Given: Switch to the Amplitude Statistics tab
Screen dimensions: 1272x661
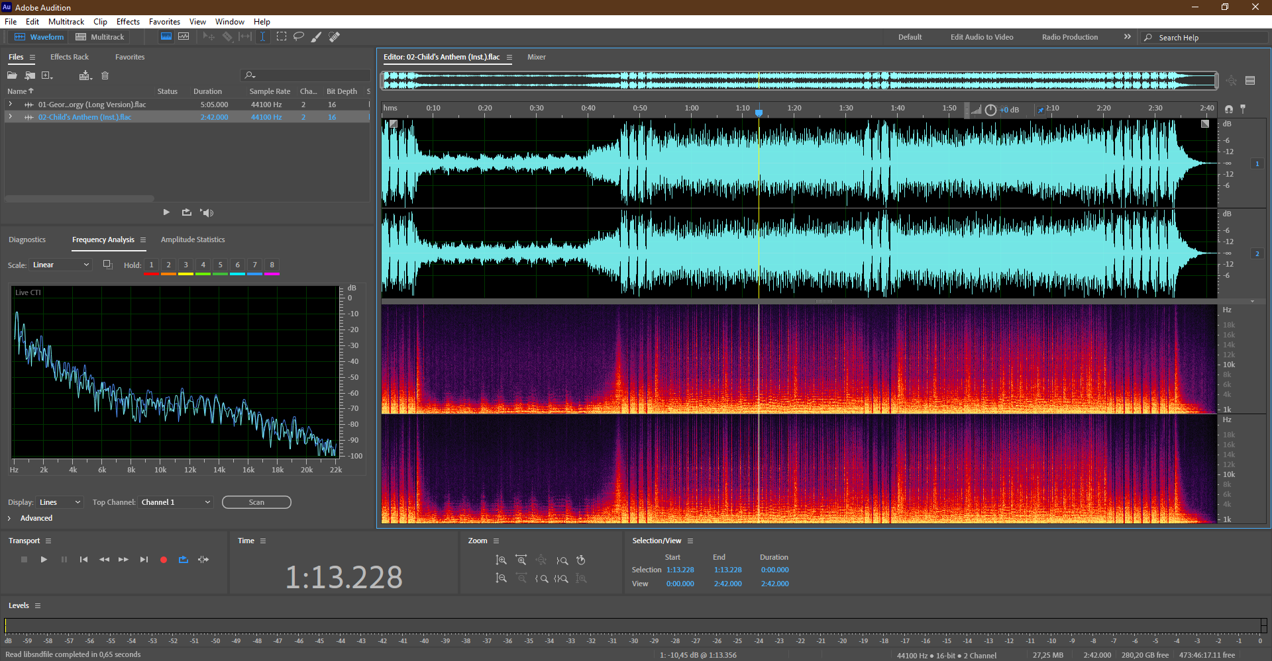Looking at the screenshot, I should 193,240.
